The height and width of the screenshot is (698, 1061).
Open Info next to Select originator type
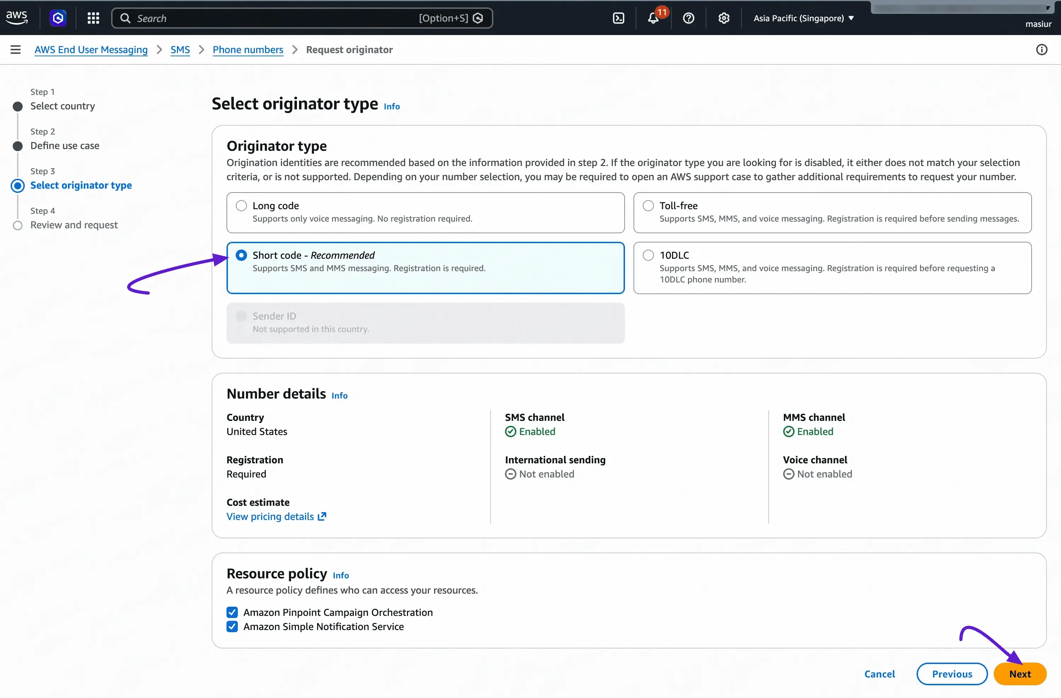tap(392, 106)
